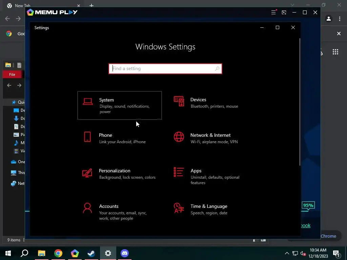The height and width of the screenshot is (260, 347).
Task: Open Accounts person icon
Action: coord(87,208)
